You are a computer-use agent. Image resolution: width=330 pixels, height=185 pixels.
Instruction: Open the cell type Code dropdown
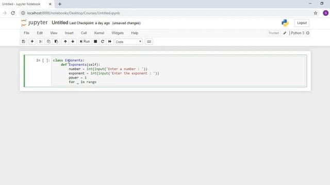click(x=128, y=42)
